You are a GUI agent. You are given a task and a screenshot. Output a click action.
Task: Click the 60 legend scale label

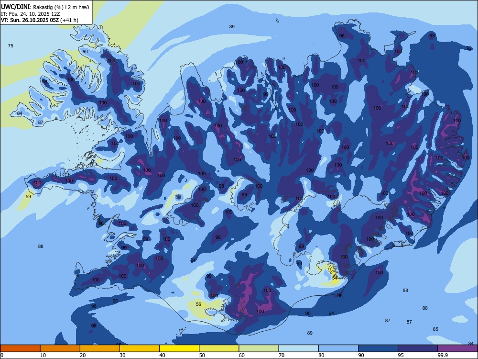[242, 355]
